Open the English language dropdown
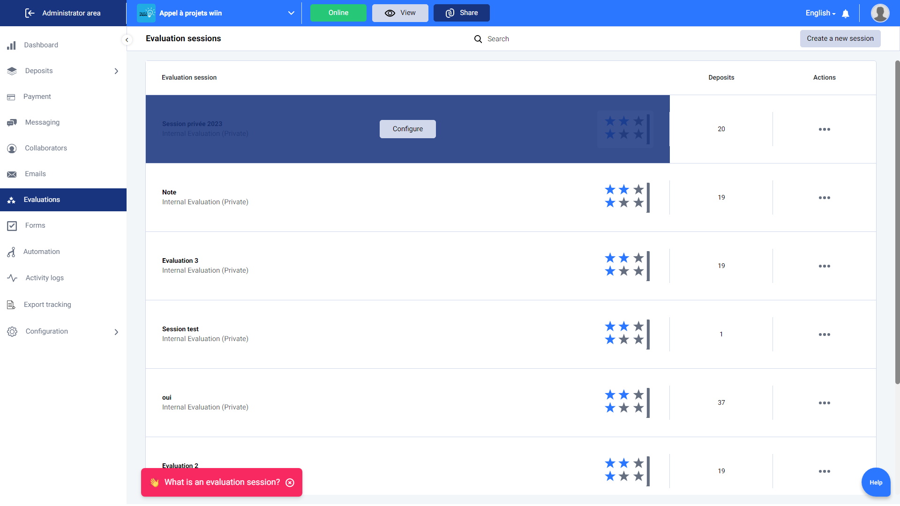 pos(820,13)
